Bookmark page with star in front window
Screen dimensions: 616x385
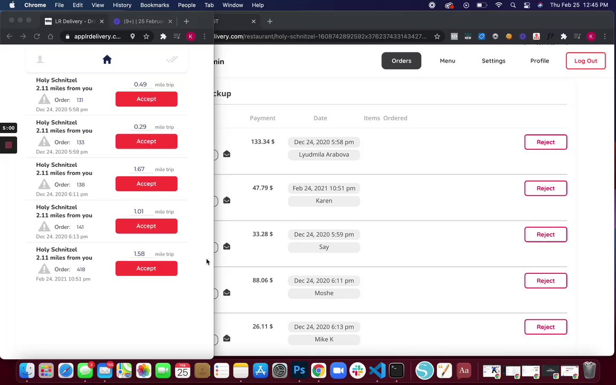coord(146,36)
